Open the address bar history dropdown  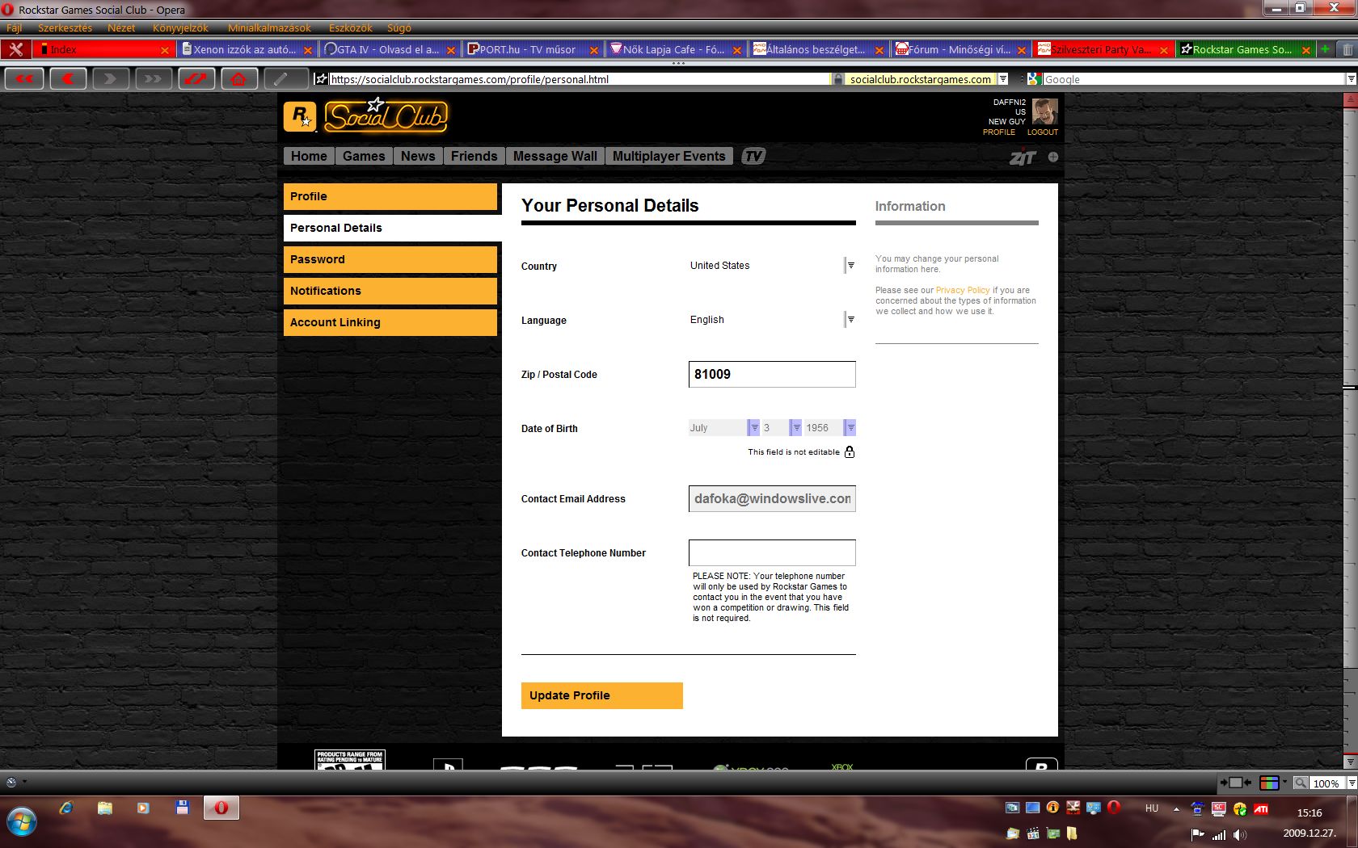pyautogui.click(x=1003, y=79)
